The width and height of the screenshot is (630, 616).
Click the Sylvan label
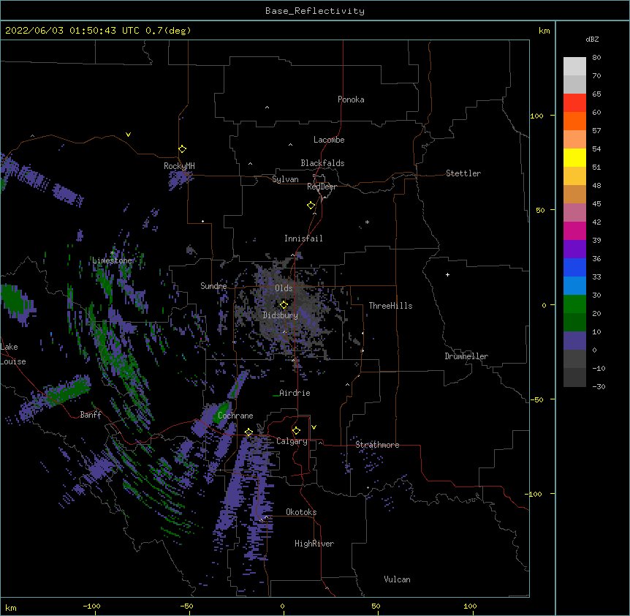[x=285, y=179]
